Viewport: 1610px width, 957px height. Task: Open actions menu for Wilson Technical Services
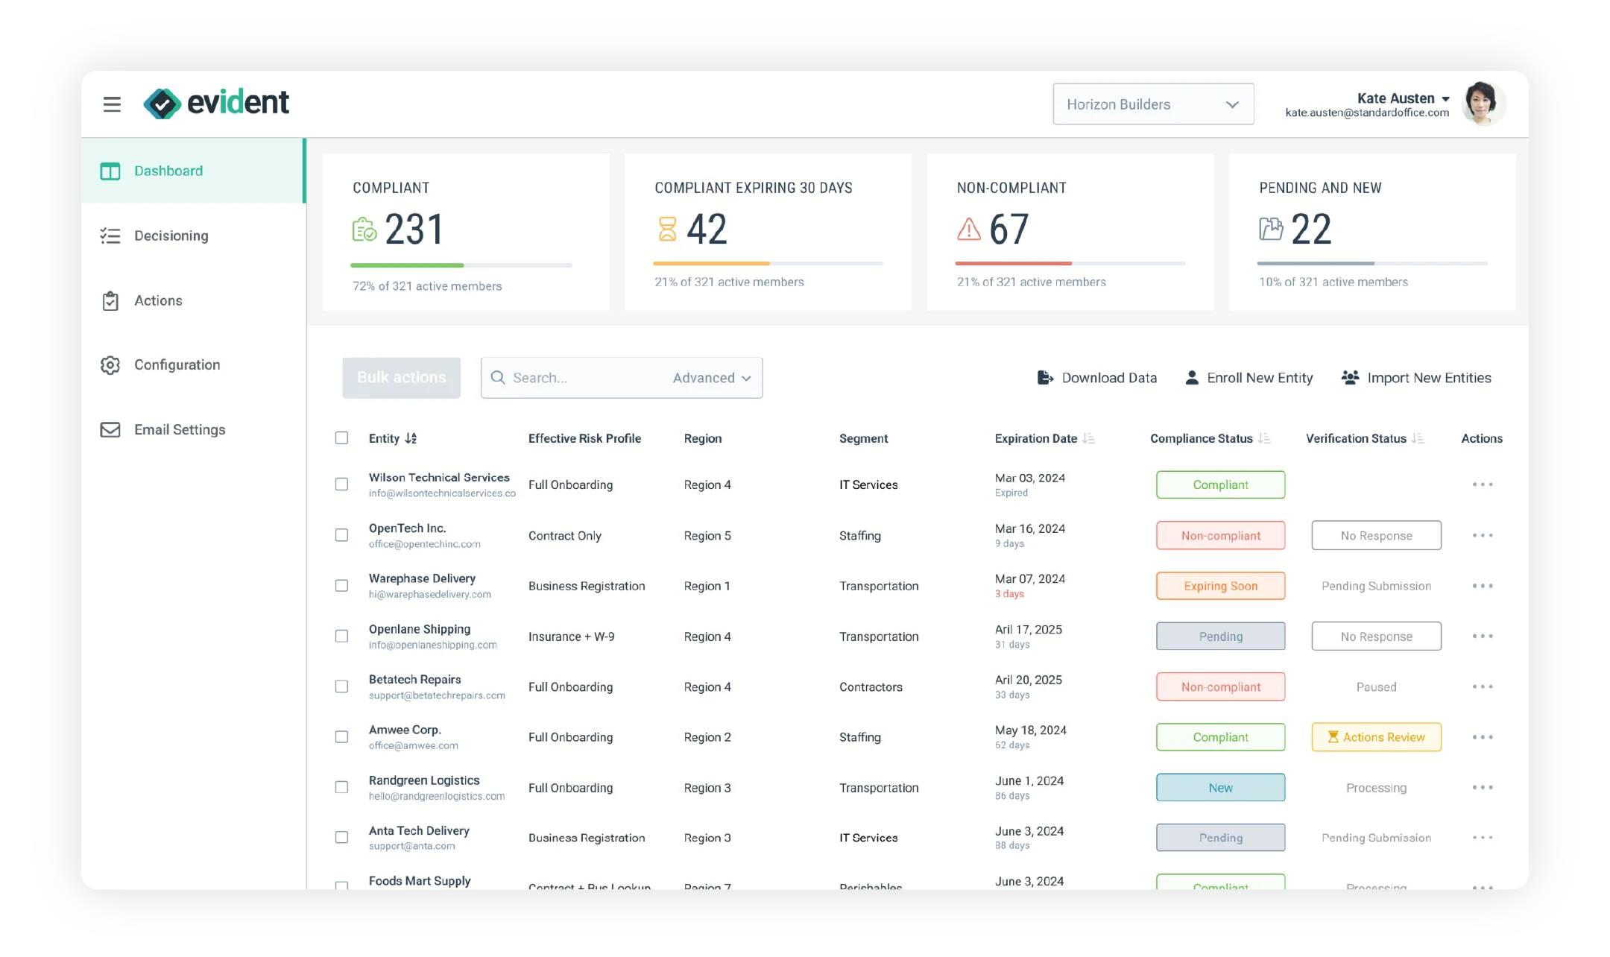[x=1483, y=484]
